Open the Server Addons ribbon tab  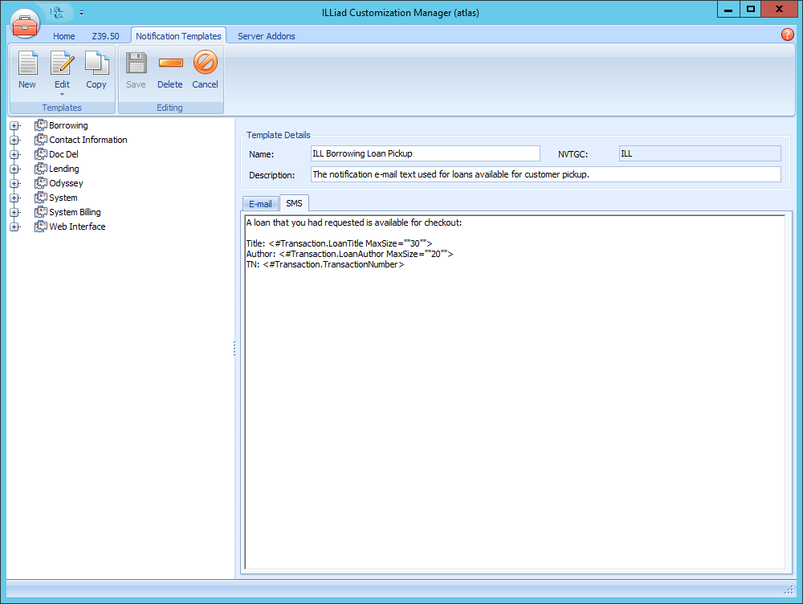pos(266,35)
